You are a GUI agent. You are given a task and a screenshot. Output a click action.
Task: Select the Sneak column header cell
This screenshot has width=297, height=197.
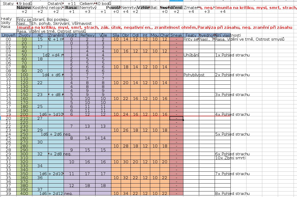176,35
